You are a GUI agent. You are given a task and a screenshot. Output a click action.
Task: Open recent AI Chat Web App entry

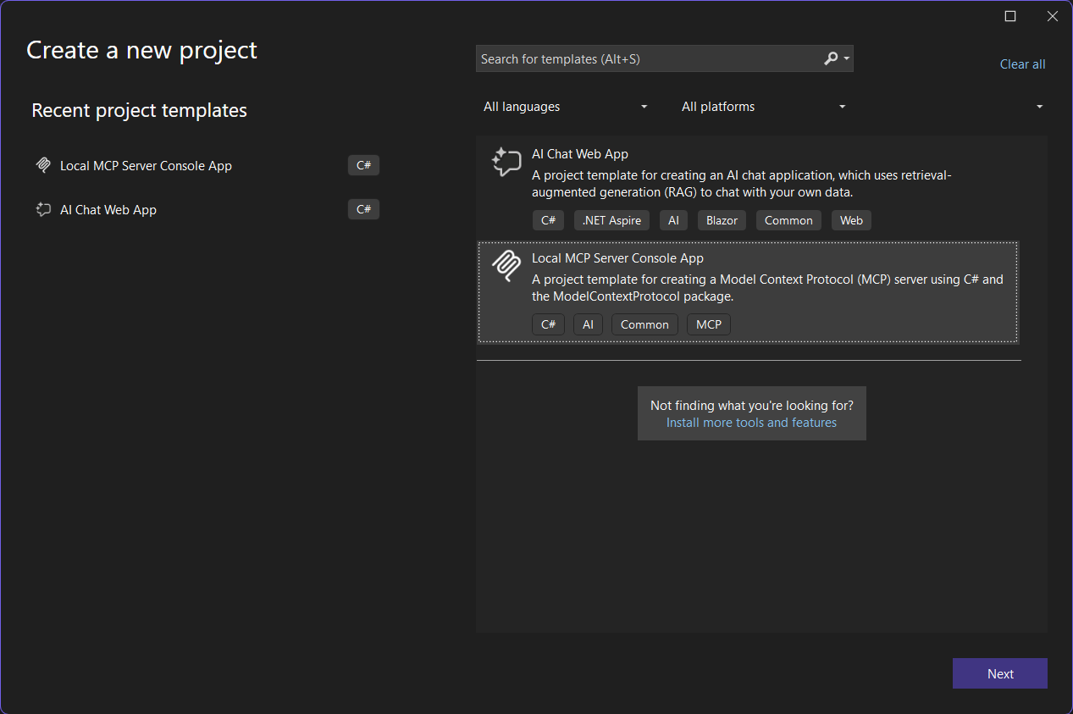(x=108, y=210)
